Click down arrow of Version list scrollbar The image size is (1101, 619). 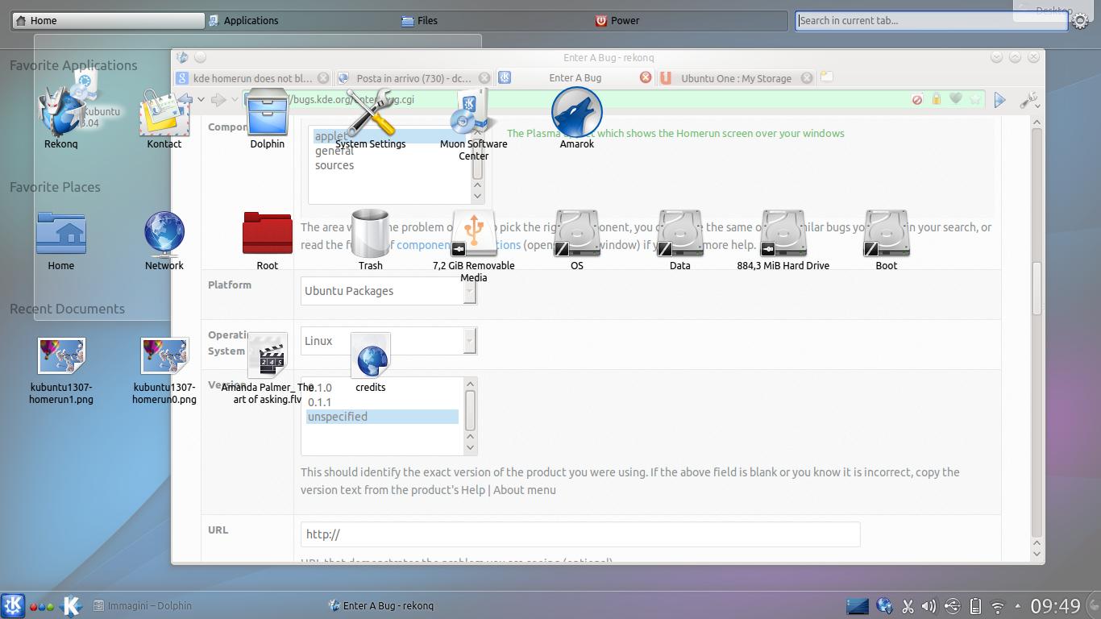(471, 448)
